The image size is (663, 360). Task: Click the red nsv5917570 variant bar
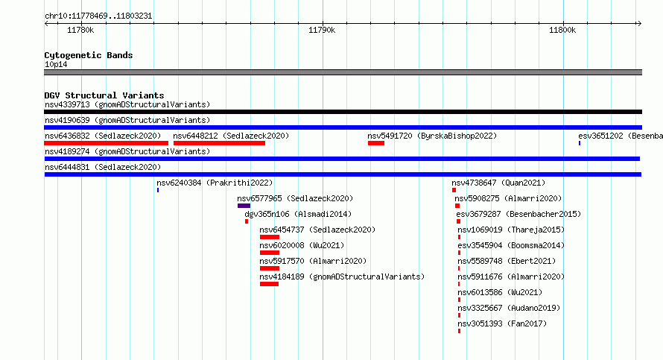[270, 268]
